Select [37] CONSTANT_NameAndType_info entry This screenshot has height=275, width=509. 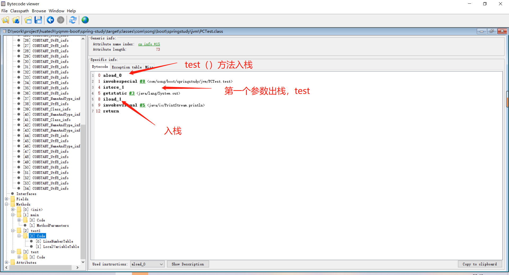tap(52, 98)
